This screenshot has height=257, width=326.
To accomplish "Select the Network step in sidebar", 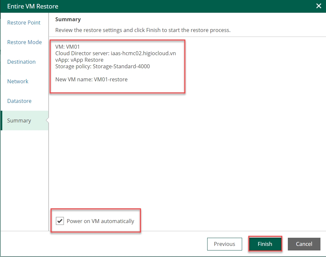I will coord(18,81).
